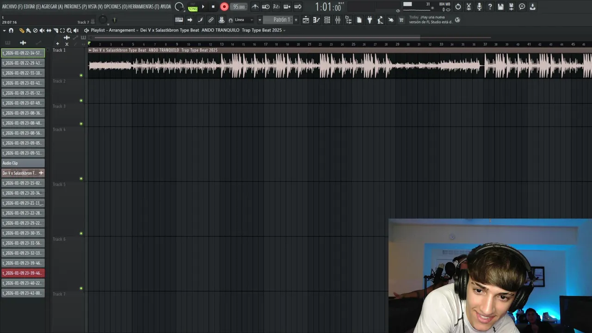This screenshot has width=592, height=333.
Task: Stop playback with the Stop button
Action: [x=213, y=6]
